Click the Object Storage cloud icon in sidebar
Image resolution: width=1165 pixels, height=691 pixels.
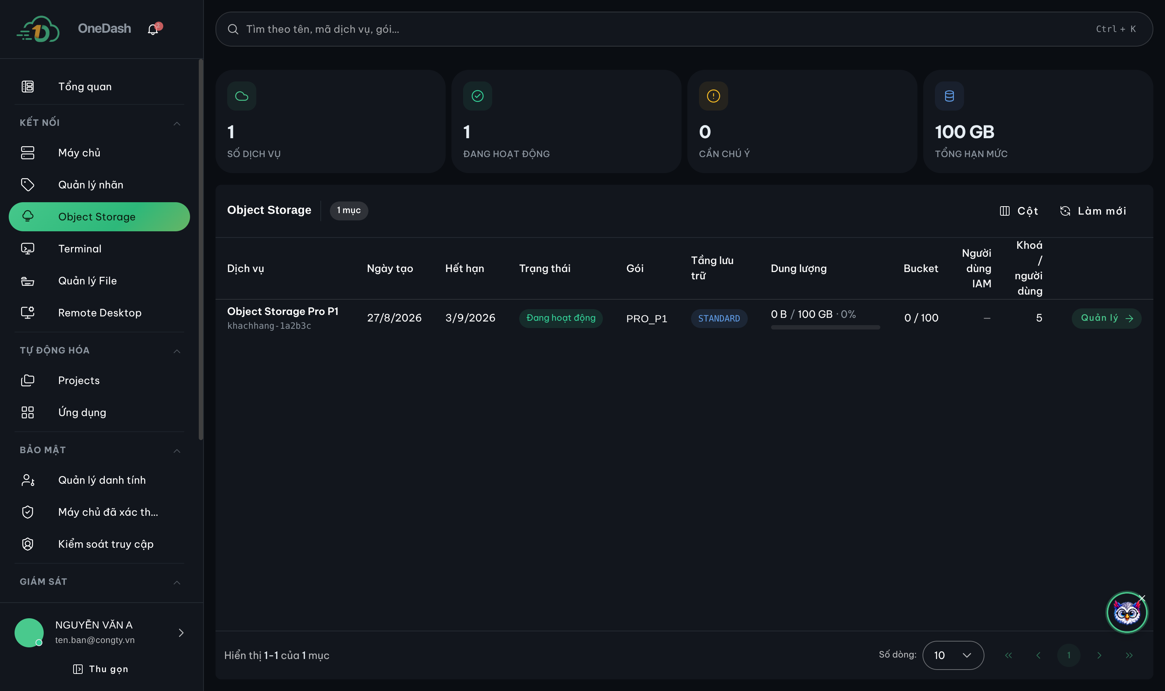(x=28, y=216)
